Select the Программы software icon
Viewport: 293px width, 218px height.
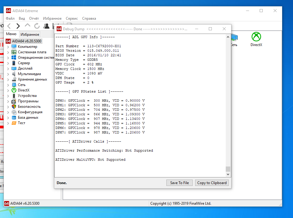tap(14, 101)
